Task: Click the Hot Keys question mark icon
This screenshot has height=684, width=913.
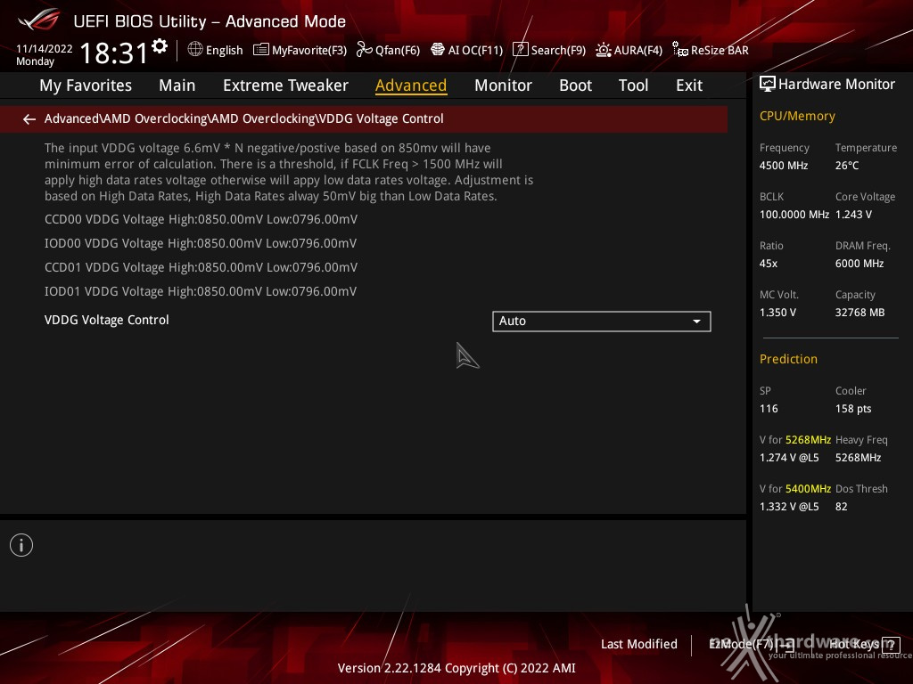Action: coord(891,645)
